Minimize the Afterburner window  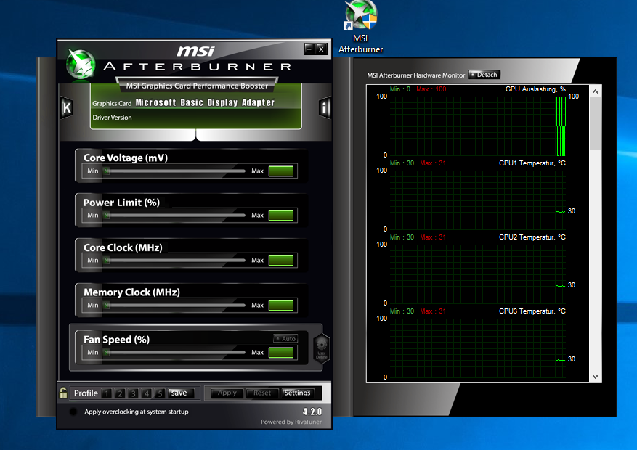(x=309, y=49)
